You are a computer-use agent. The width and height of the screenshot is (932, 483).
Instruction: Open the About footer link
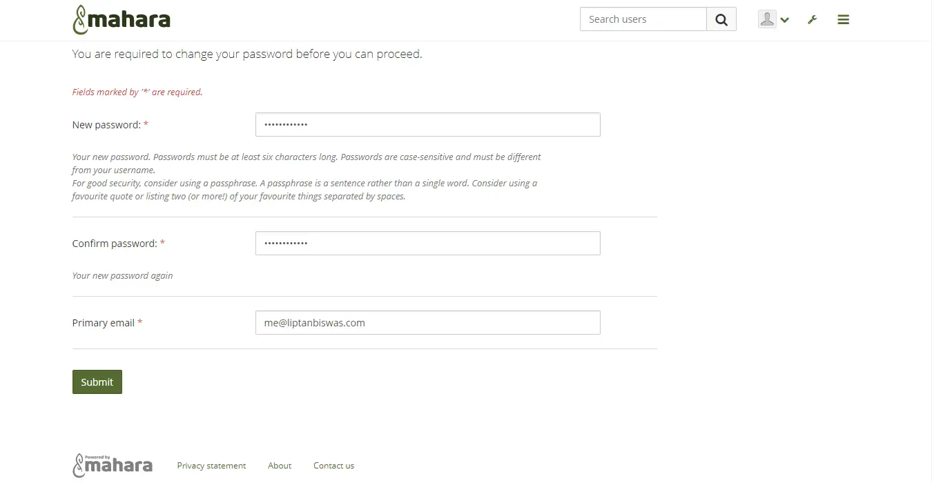(280, 466)
